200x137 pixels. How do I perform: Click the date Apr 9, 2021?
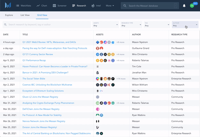(9, 60)
